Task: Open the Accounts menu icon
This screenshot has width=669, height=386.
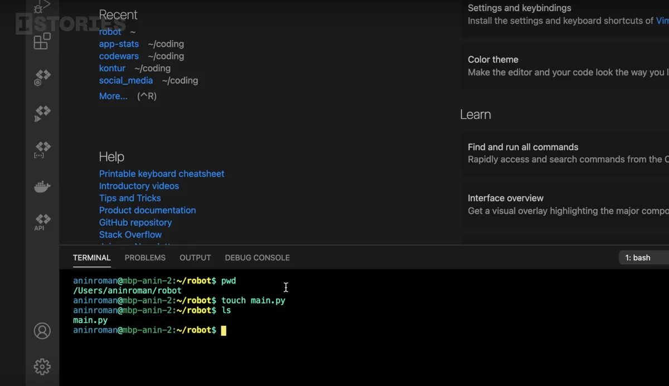Action: coord(42,331)
